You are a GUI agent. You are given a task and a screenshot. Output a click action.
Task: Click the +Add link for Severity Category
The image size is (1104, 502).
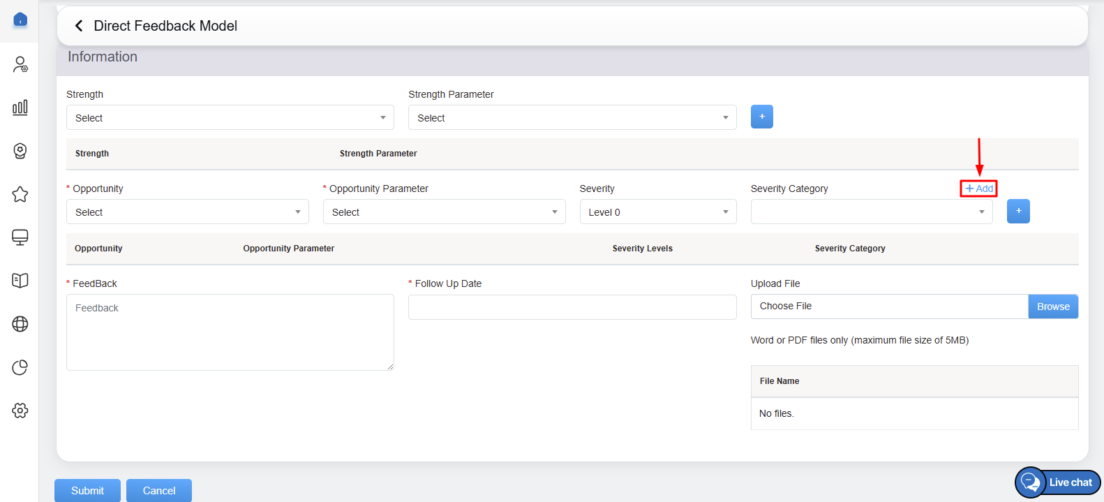coord(978,189)
